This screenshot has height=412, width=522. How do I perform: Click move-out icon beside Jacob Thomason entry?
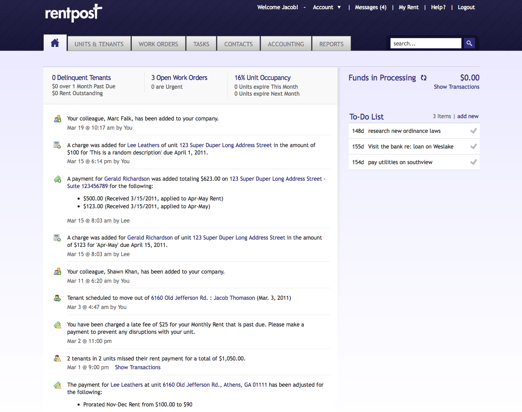pos(57,298)
